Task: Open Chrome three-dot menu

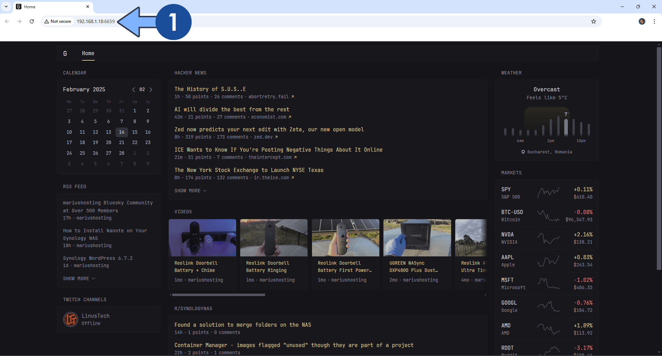Action: [x=654, y=21]
